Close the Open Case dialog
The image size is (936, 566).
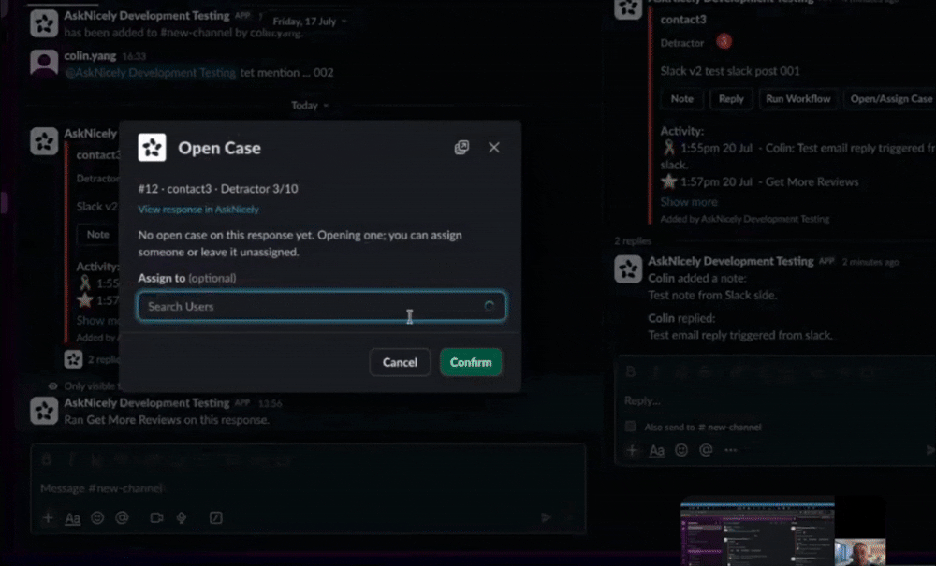coord(493,147)
